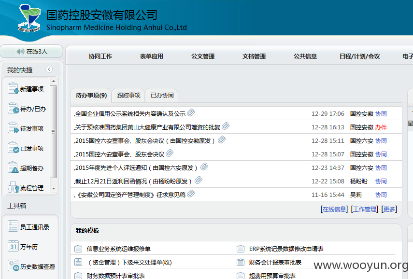
Task: Open the 更多 link
Action: [389, 209]
